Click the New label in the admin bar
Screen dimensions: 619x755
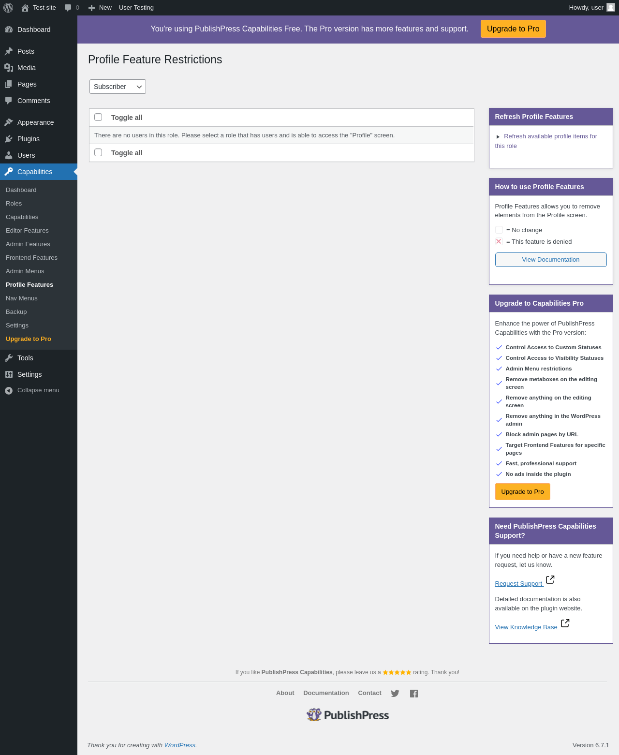pyautogui.click(x=105, y=8)
